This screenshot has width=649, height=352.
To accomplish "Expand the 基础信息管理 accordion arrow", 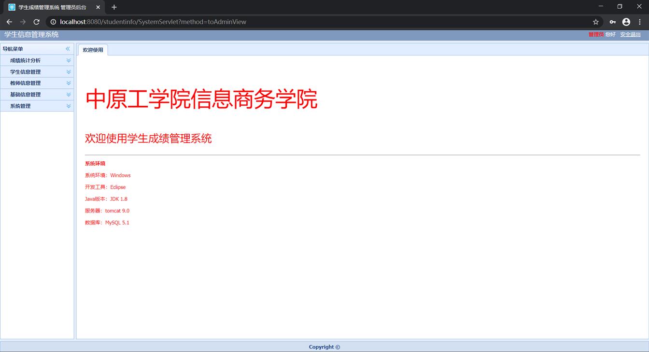I will 69,95.
